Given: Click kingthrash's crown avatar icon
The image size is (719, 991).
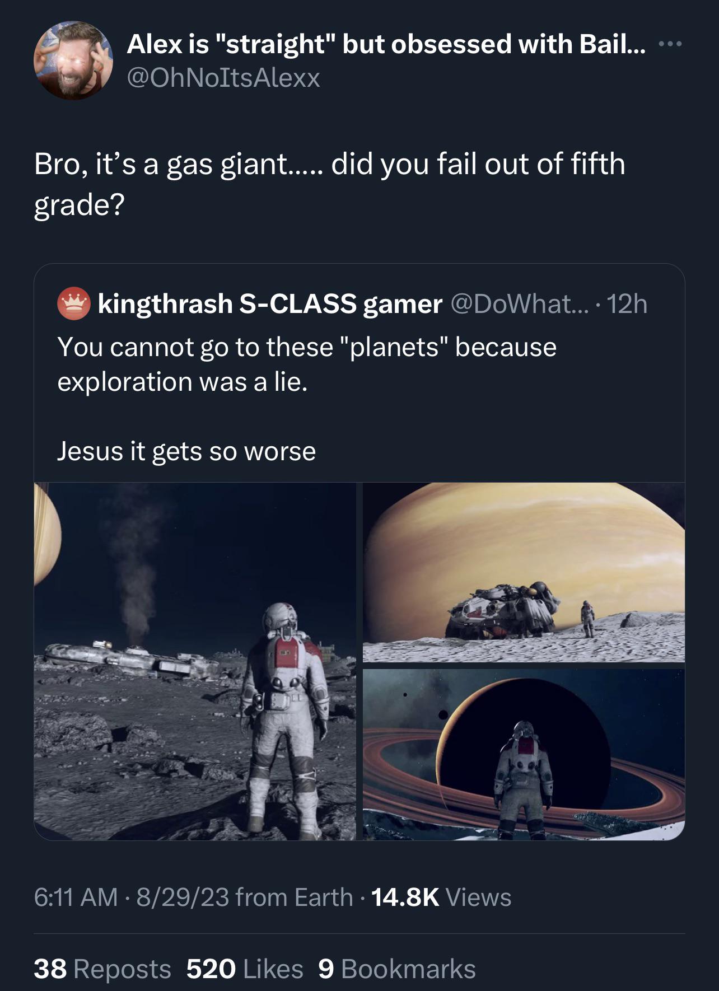Looking at the screenshot, I should click(x=73, y=304).
